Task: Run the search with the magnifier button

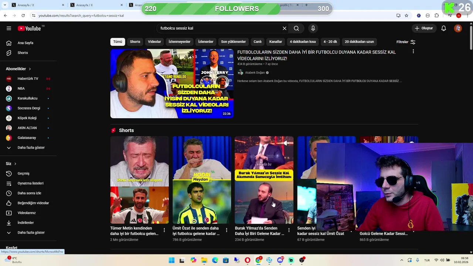Action: [x=296, y=28]
